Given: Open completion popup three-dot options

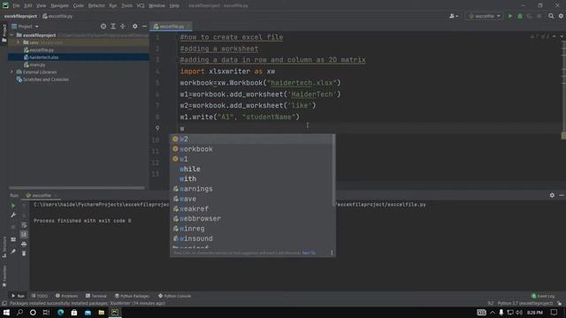Looking at the screenshot, I should click(332, 254).
